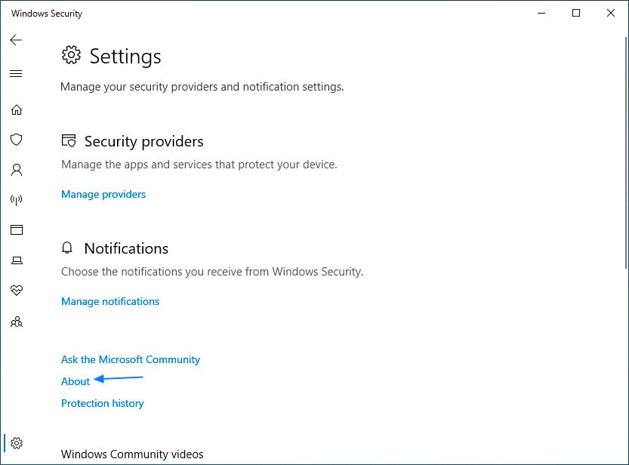629x465 pixels.
Task: Select the Account protection person icon
Action: 17,170
